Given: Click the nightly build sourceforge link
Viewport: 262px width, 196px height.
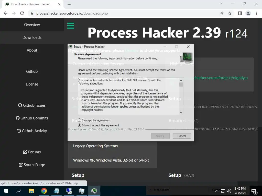Looking at the screenshot, I should (x=221, y=78).
